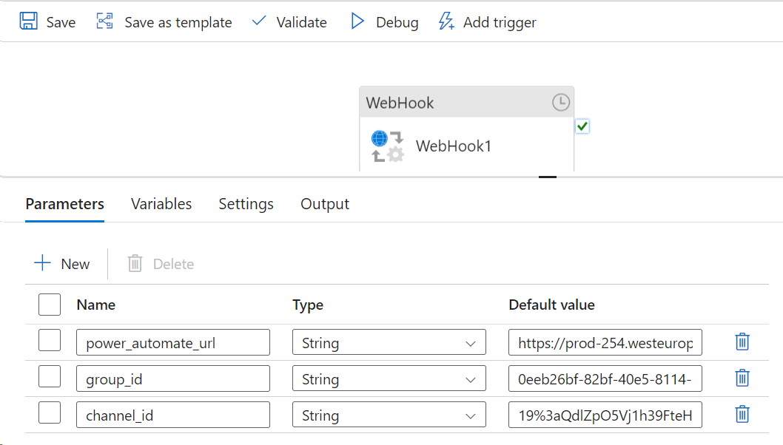Check the group_id row checkbox
The image size is (783, 445).
(x=49, y=376)
